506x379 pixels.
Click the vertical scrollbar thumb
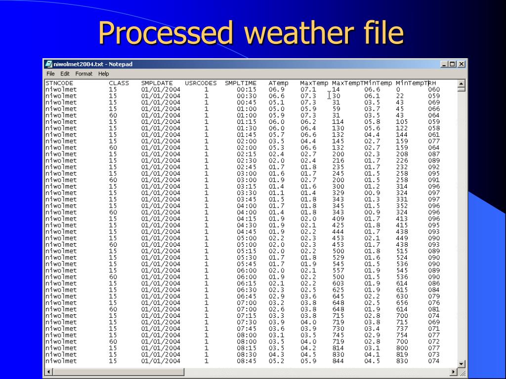click(x=461, y=89)
